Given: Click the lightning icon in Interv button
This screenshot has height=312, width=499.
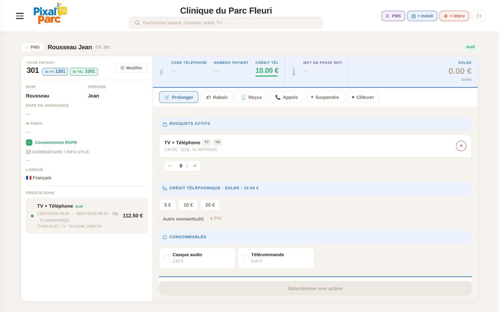Looking at the screenshot, I should pos(446,16).
